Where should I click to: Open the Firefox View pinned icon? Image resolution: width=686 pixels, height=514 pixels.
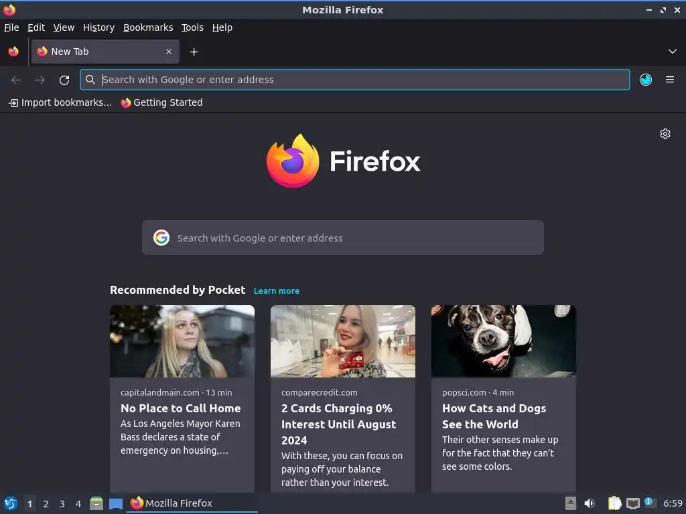[13, 52]
